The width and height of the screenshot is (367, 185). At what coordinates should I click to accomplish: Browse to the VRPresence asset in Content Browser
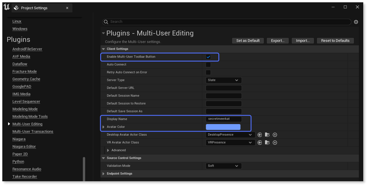(x=267, y=142)
